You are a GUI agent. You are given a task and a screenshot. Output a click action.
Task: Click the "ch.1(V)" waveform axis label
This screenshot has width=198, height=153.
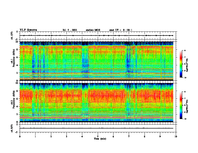[x=12, y=35]
